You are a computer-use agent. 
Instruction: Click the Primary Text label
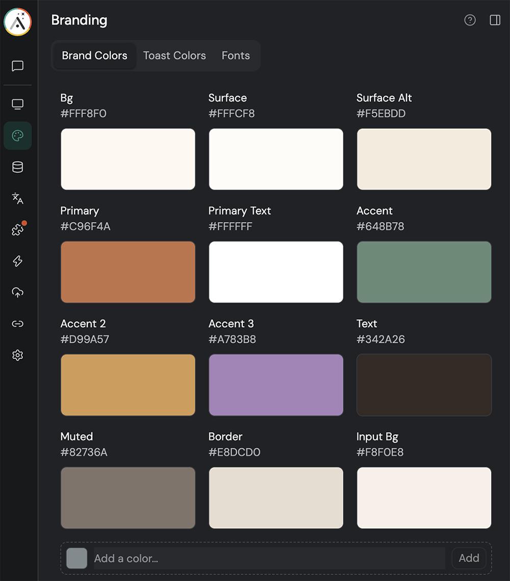point(240,211)
